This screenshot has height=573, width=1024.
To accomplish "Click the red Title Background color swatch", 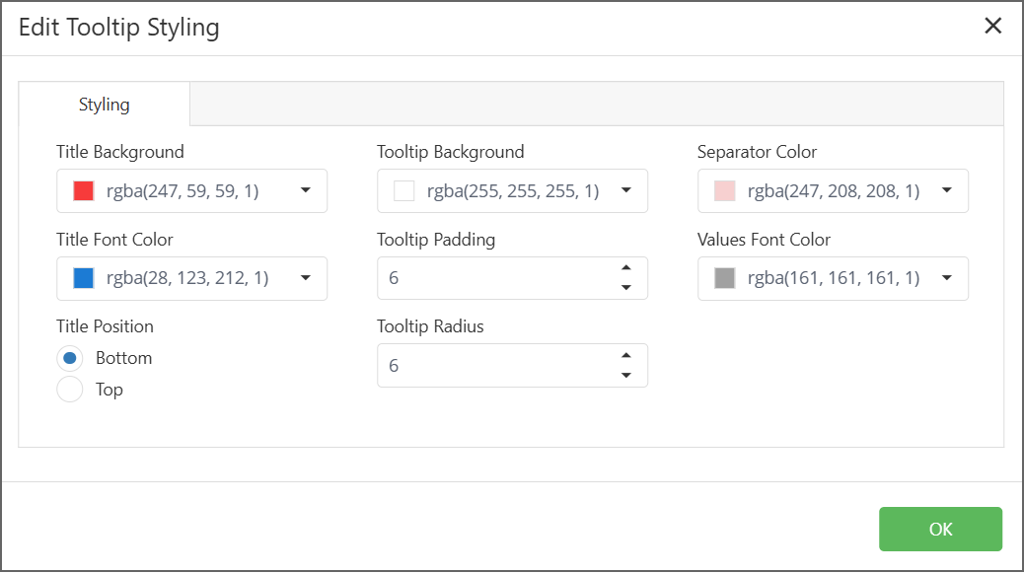I will pyautogui.click(x=84, y=191).
